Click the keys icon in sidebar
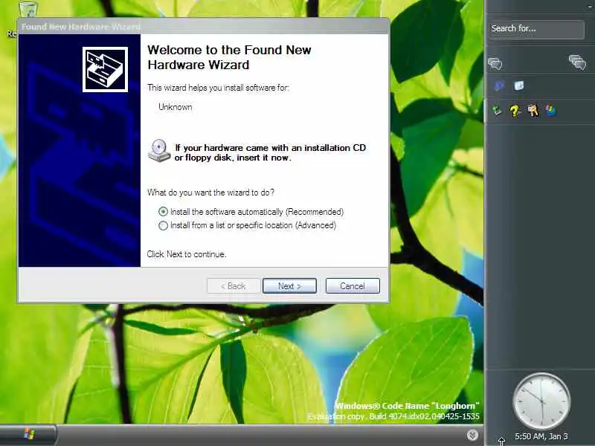This screenshot has height=446, width=595. 533,111
